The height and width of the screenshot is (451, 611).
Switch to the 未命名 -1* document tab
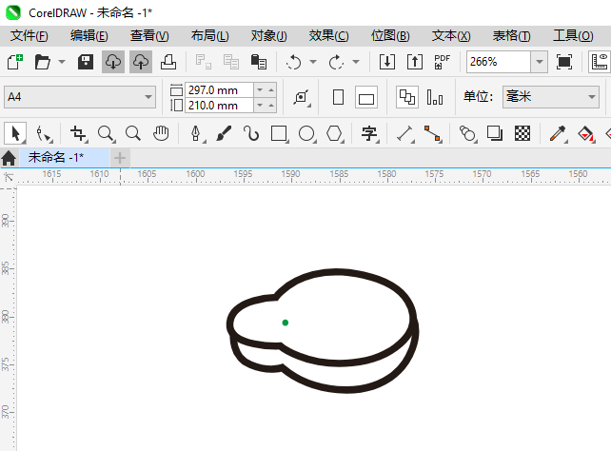pyautogui.click(x=55, y=157)
